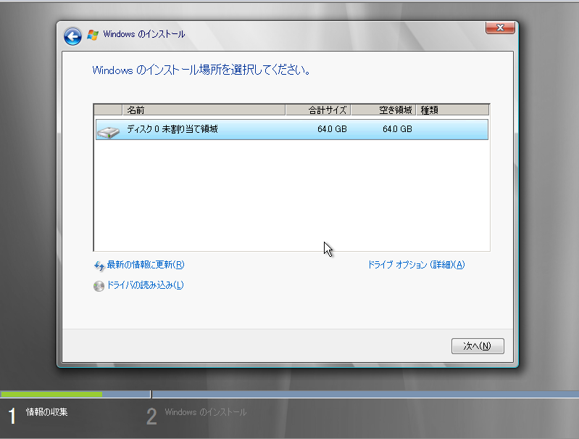The width and height of the screenshot is (579, 439).
Task: Click 最新の情報に更新(R) link
Action: pos(146,265)
